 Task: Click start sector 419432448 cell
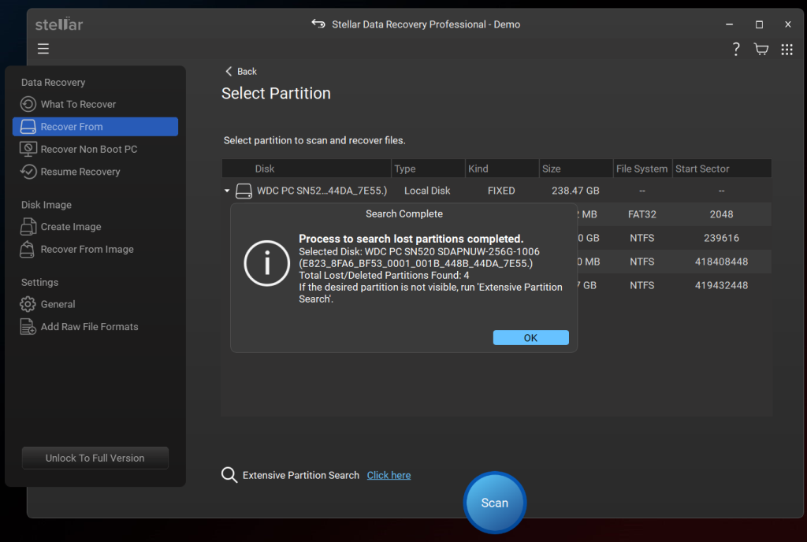(x=721, y=285)
